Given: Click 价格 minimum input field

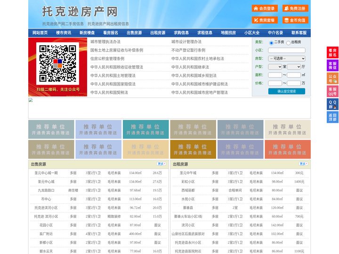Looking at the screenshot, I should click(x=275, y=83).
